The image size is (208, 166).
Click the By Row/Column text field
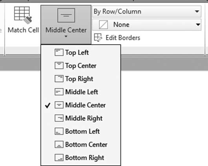coord(147,11)
